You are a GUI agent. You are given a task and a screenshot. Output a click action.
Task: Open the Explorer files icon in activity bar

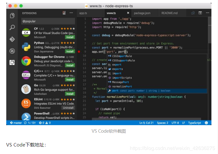[x=12, y=15]
